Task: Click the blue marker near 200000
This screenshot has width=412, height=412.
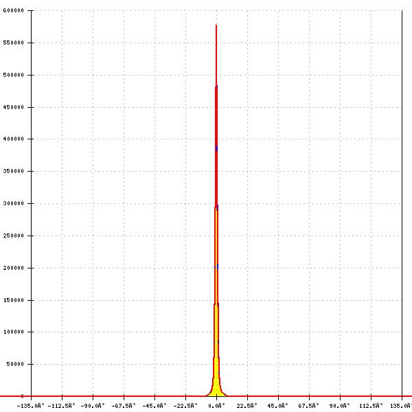Action: click(216, 266)
